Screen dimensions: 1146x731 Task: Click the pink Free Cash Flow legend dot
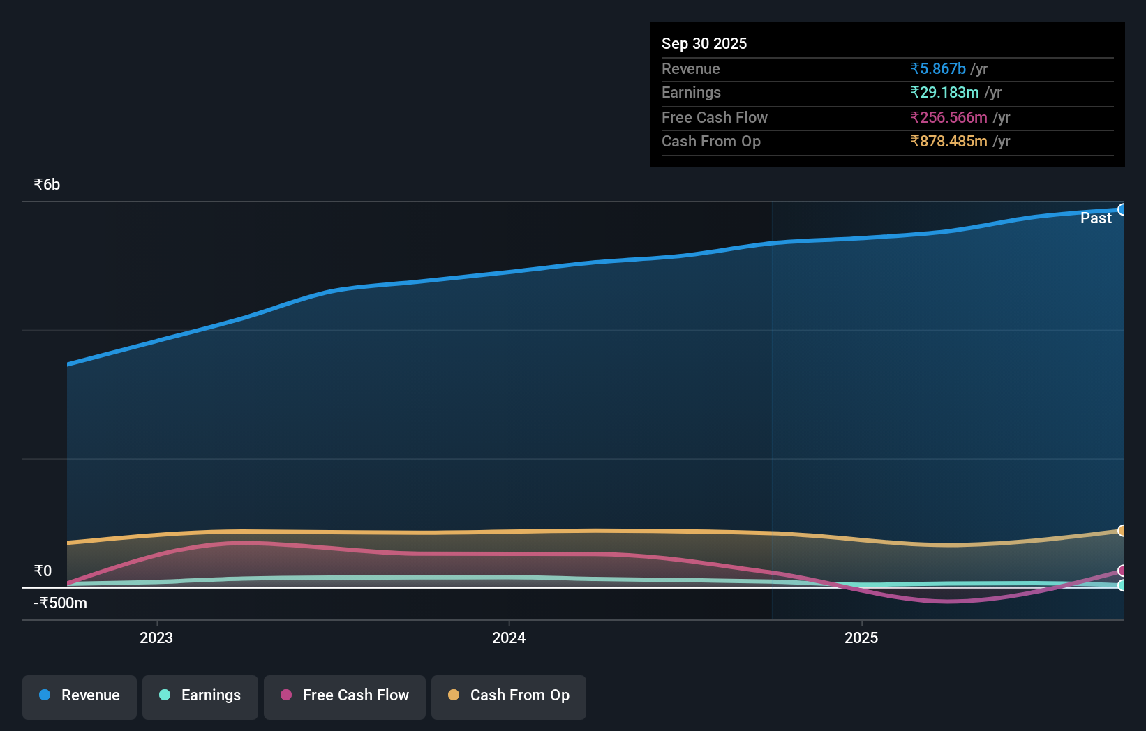(285, 695)
